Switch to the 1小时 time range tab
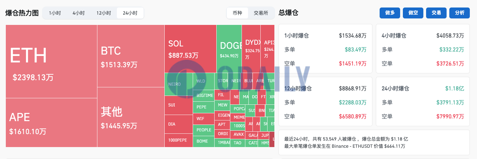The image size is (477, 159). (x=55, y=13)
